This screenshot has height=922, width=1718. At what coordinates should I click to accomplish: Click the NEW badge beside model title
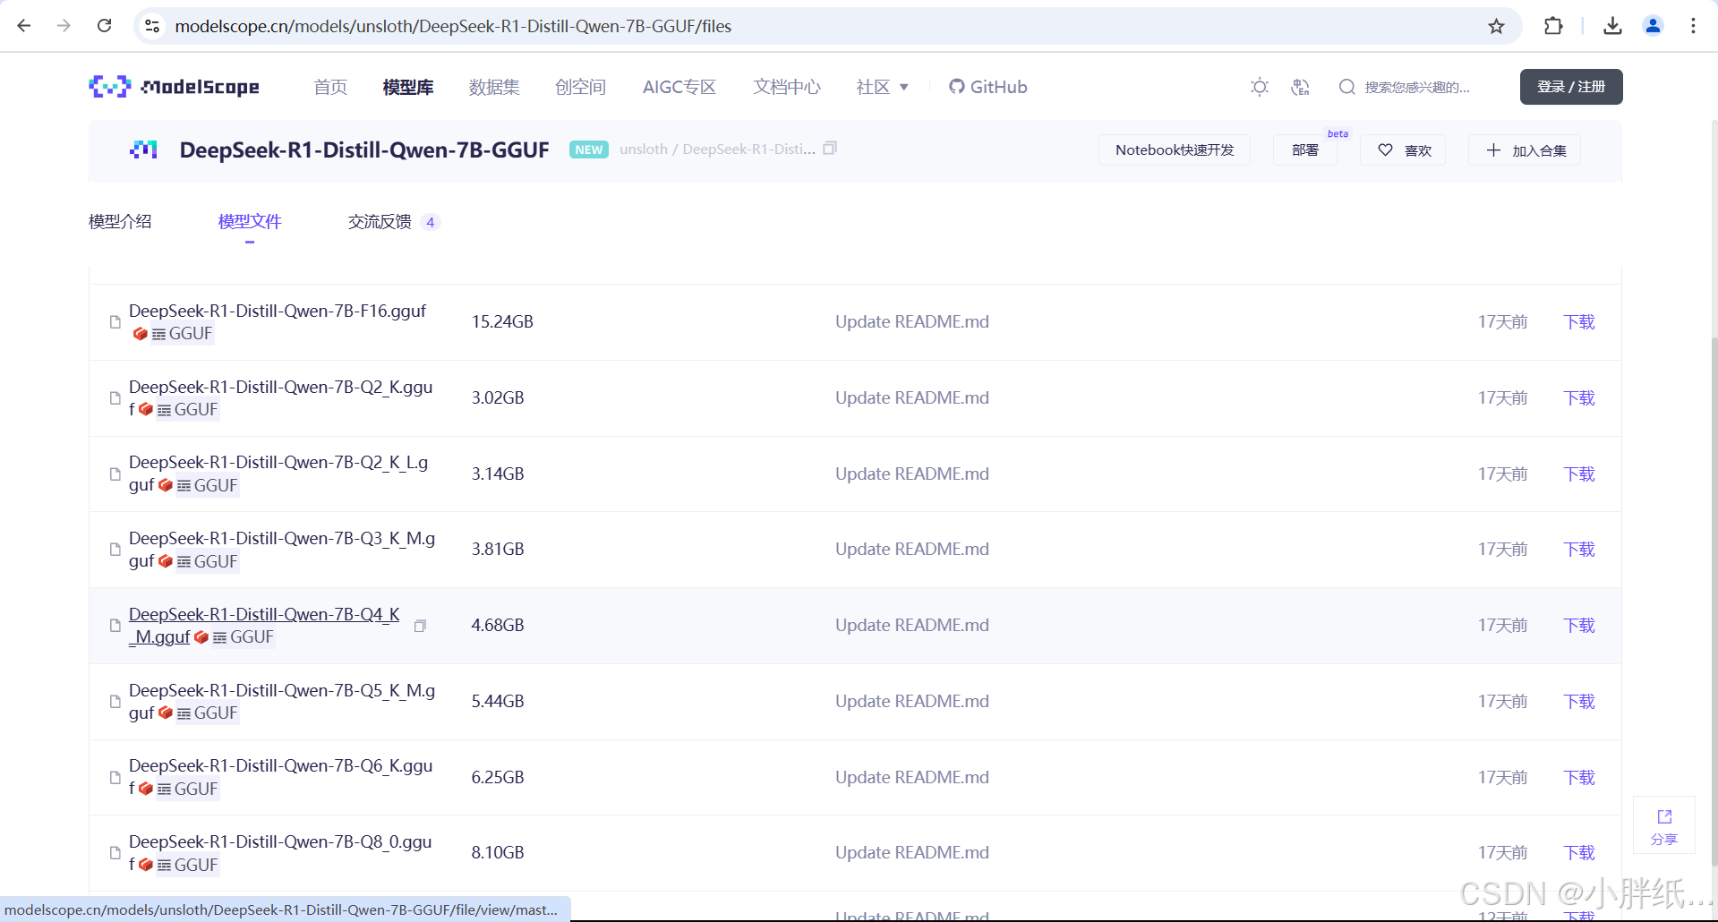(588, 149)
